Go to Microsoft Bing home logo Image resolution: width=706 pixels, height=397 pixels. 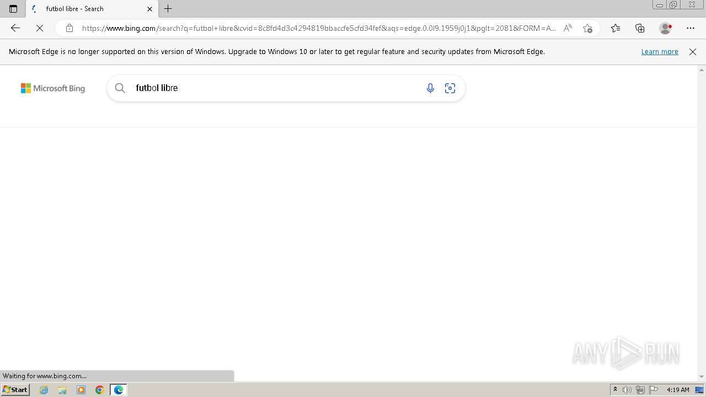[x=53, y=88]
